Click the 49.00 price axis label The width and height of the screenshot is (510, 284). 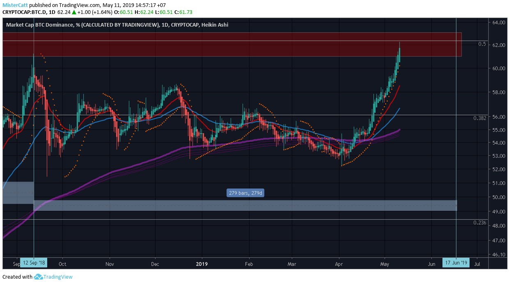[x=499, y=212]
